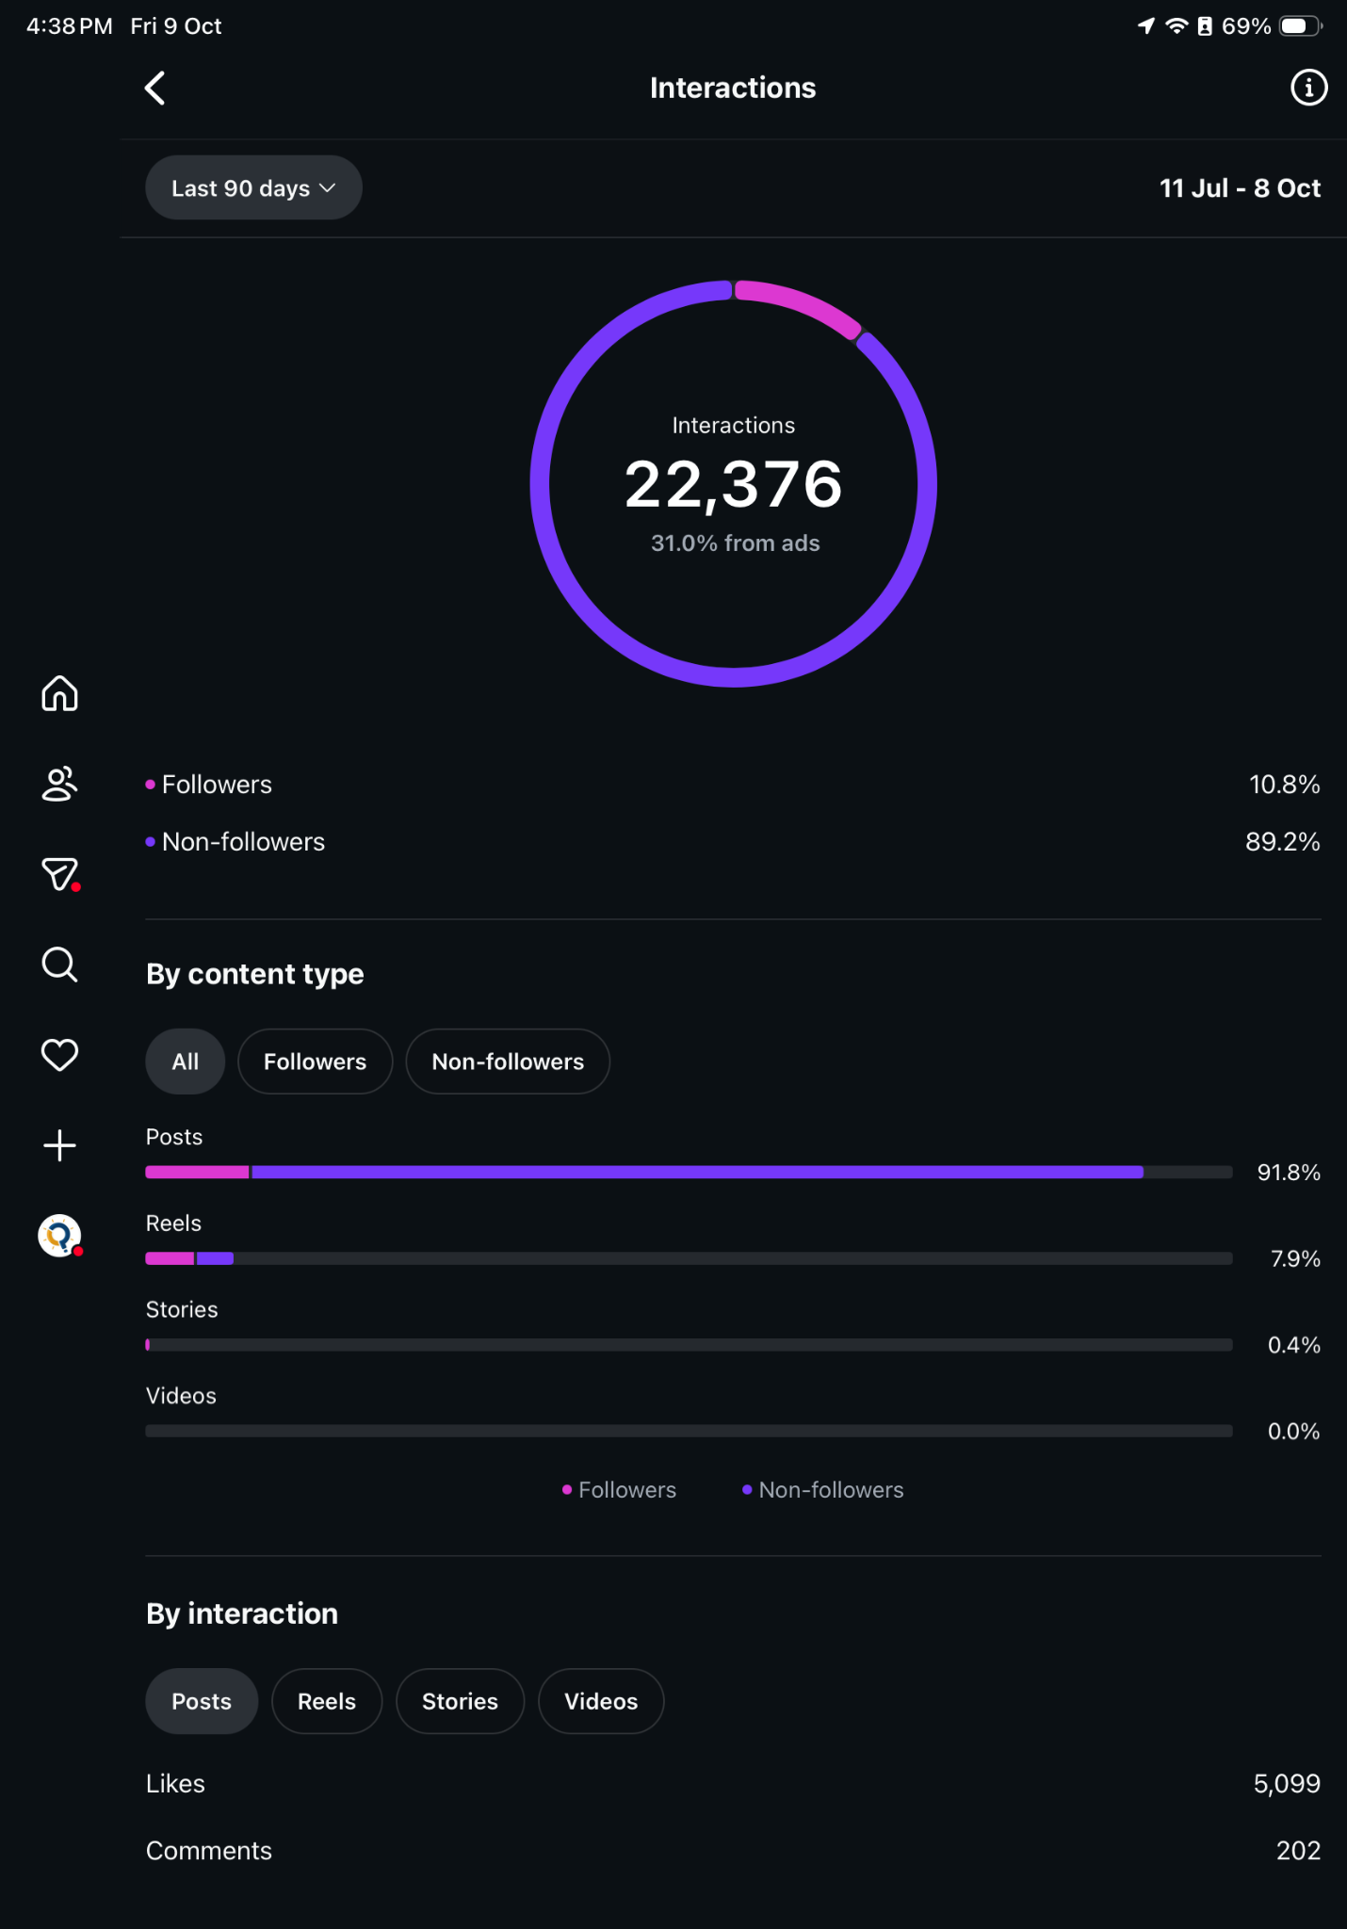Tap the Non-followers 89.2% row
The height and width of the screenshot is (1929, 1347).
[733, 842]
